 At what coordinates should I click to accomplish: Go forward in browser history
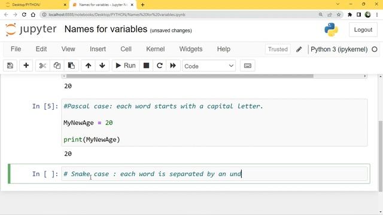click(15, 14)
